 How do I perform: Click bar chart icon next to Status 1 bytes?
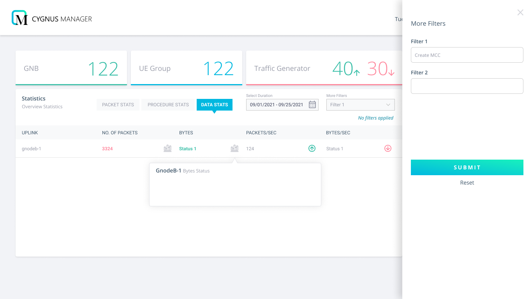point(234,148)
